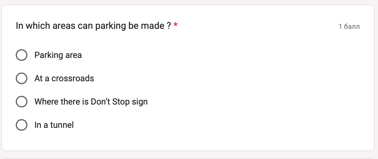Screen dimensions: 378x159
Task: Click the word "sign" in the third option
Action: point(140,102)
